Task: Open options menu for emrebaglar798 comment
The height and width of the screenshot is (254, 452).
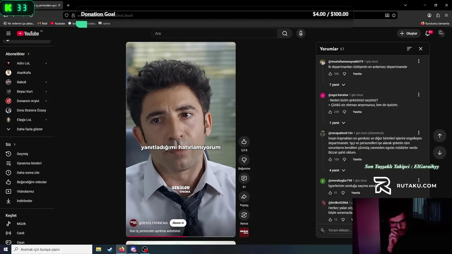Action: tap(419, 181)
